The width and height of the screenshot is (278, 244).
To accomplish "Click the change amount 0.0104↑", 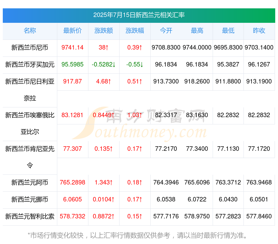I will 103,199.
